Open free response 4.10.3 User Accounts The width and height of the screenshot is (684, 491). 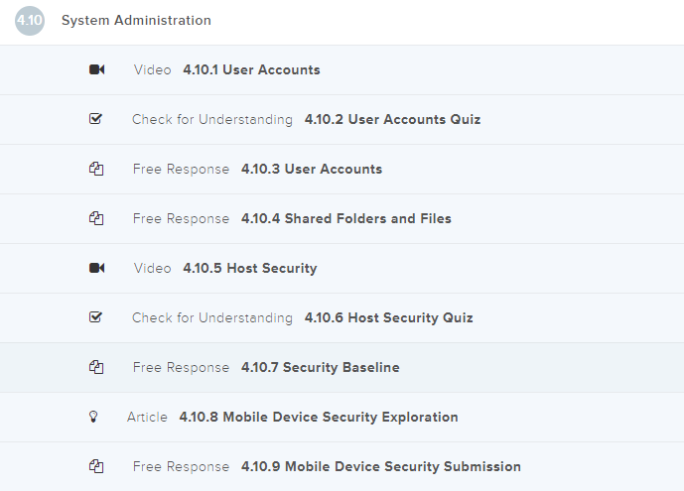tap(311, 170)
